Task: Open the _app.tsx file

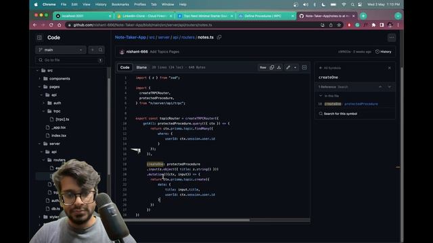Action: [x=59, y=128]
